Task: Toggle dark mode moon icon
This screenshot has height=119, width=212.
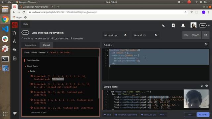Action: point(164,25)
